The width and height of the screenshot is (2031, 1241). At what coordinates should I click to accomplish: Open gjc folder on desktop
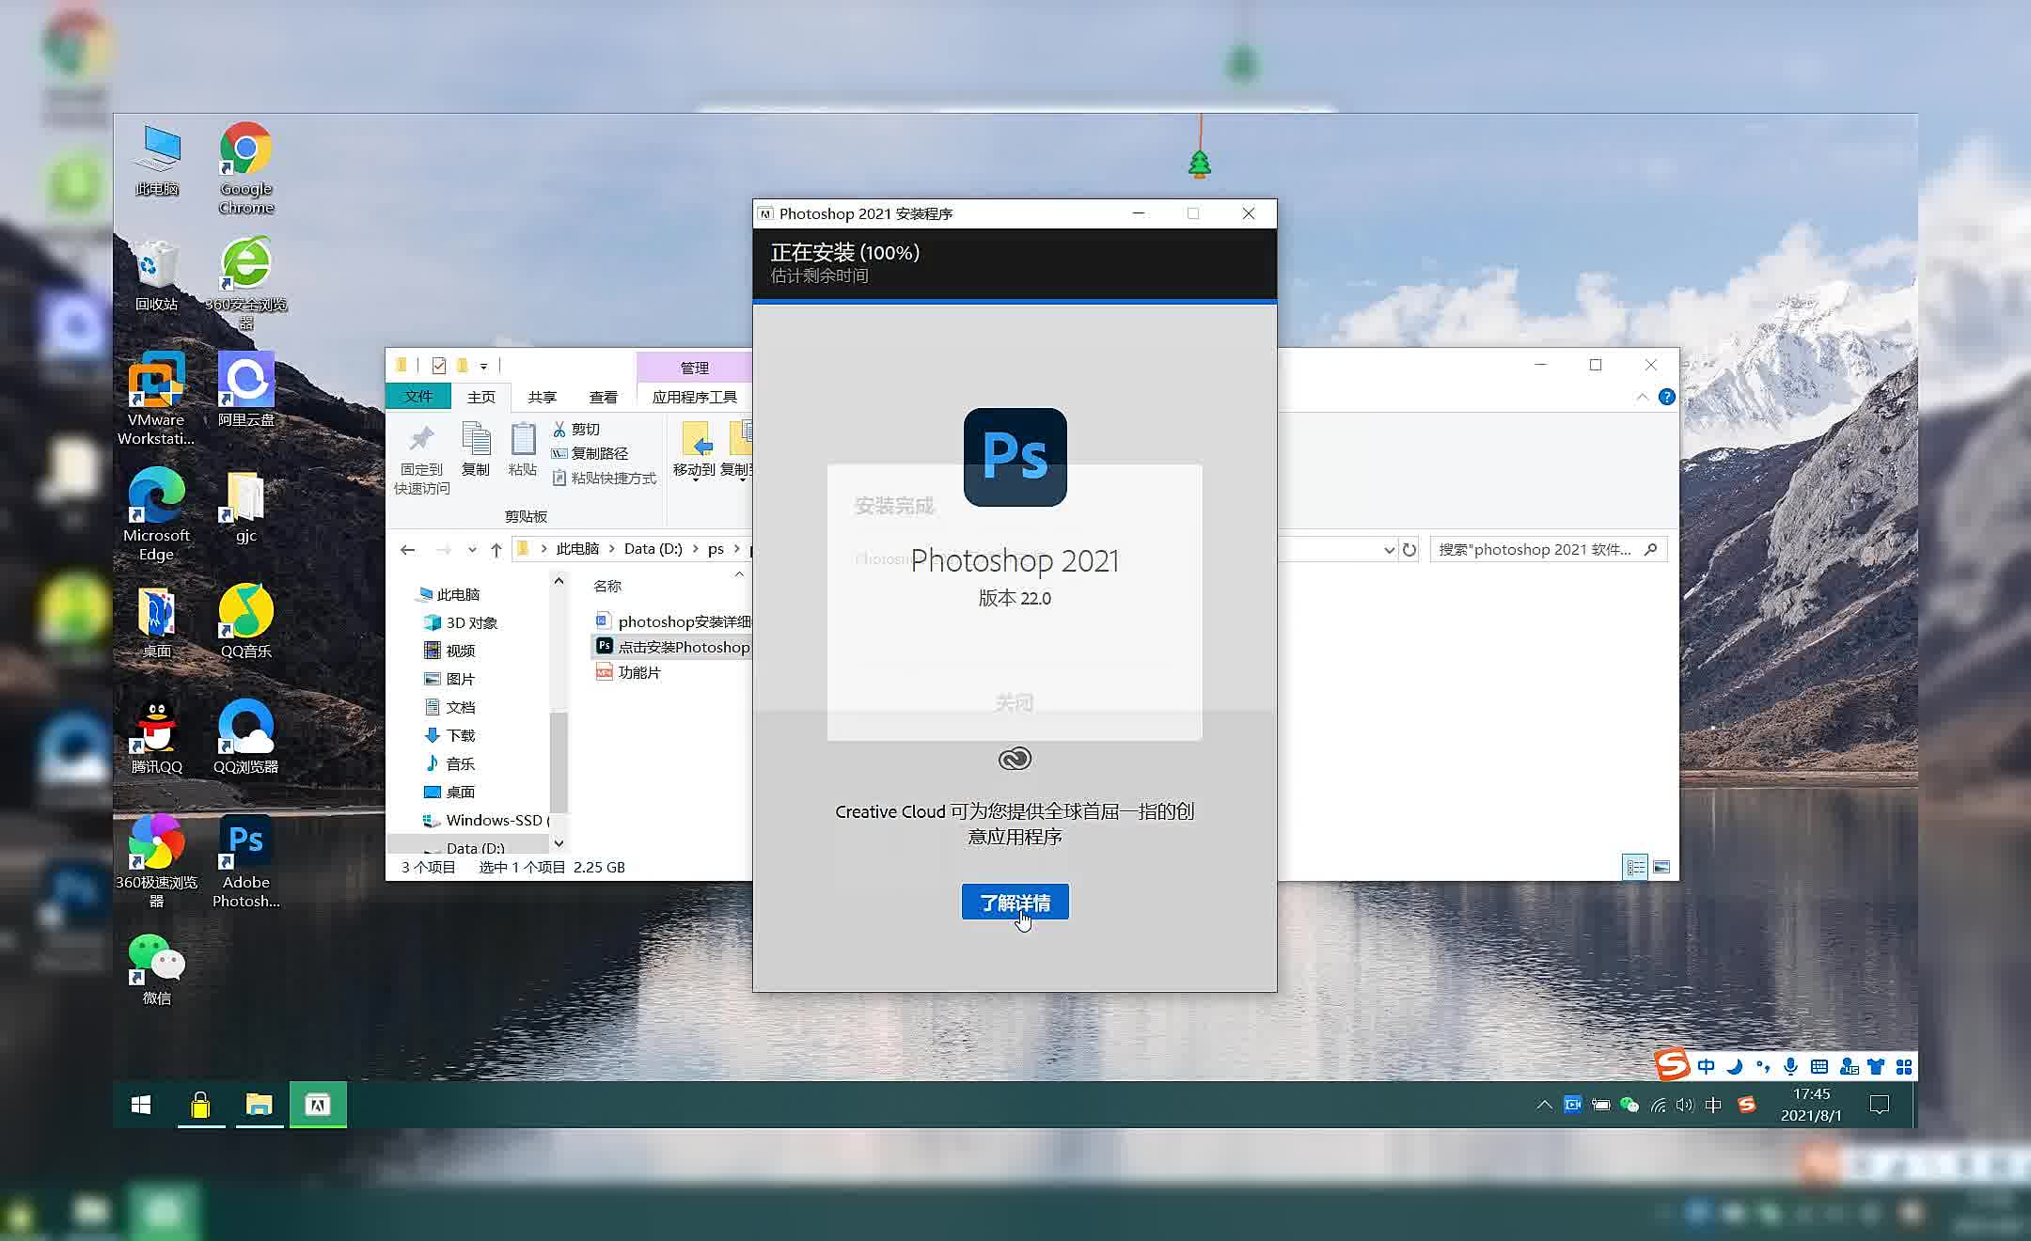(246, 506)
